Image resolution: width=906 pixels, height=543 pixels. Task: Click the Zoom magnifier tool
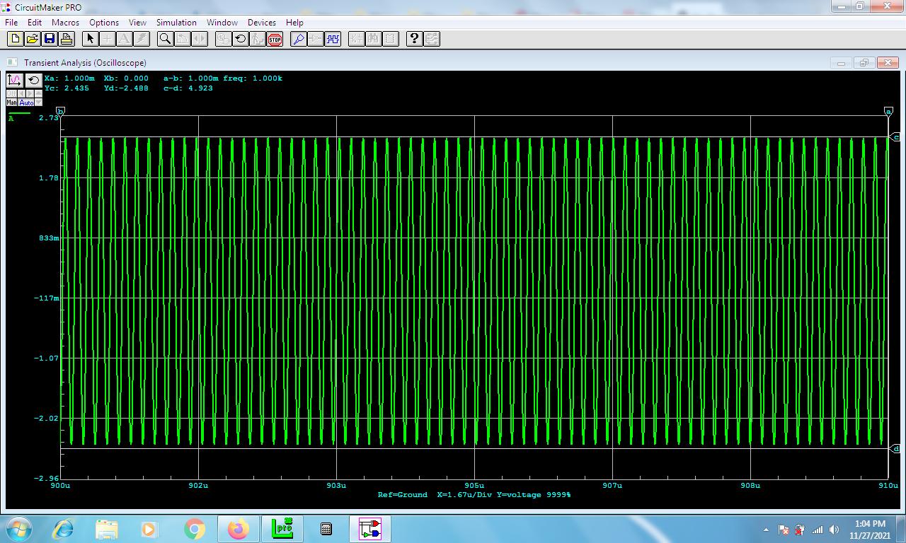point(165,39)
